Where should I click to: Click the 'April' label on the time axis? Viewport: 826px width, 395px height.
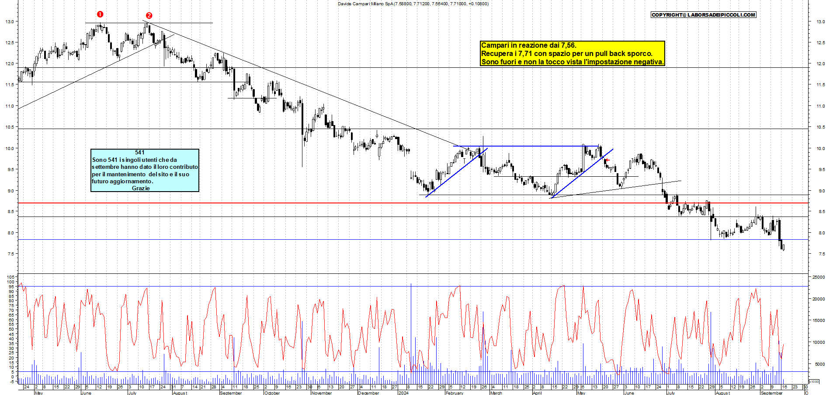point(537,393)
